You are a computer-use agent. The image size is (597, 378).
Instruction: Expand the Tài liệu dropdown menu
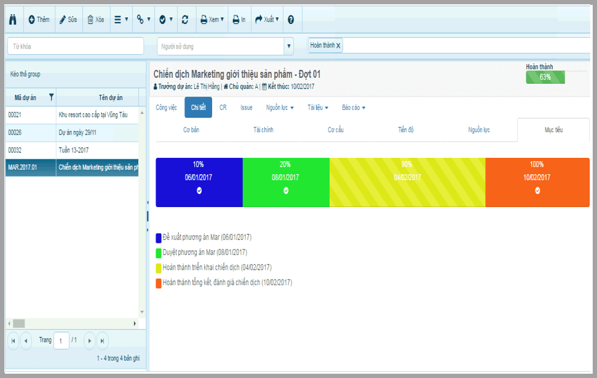(318, 108)
